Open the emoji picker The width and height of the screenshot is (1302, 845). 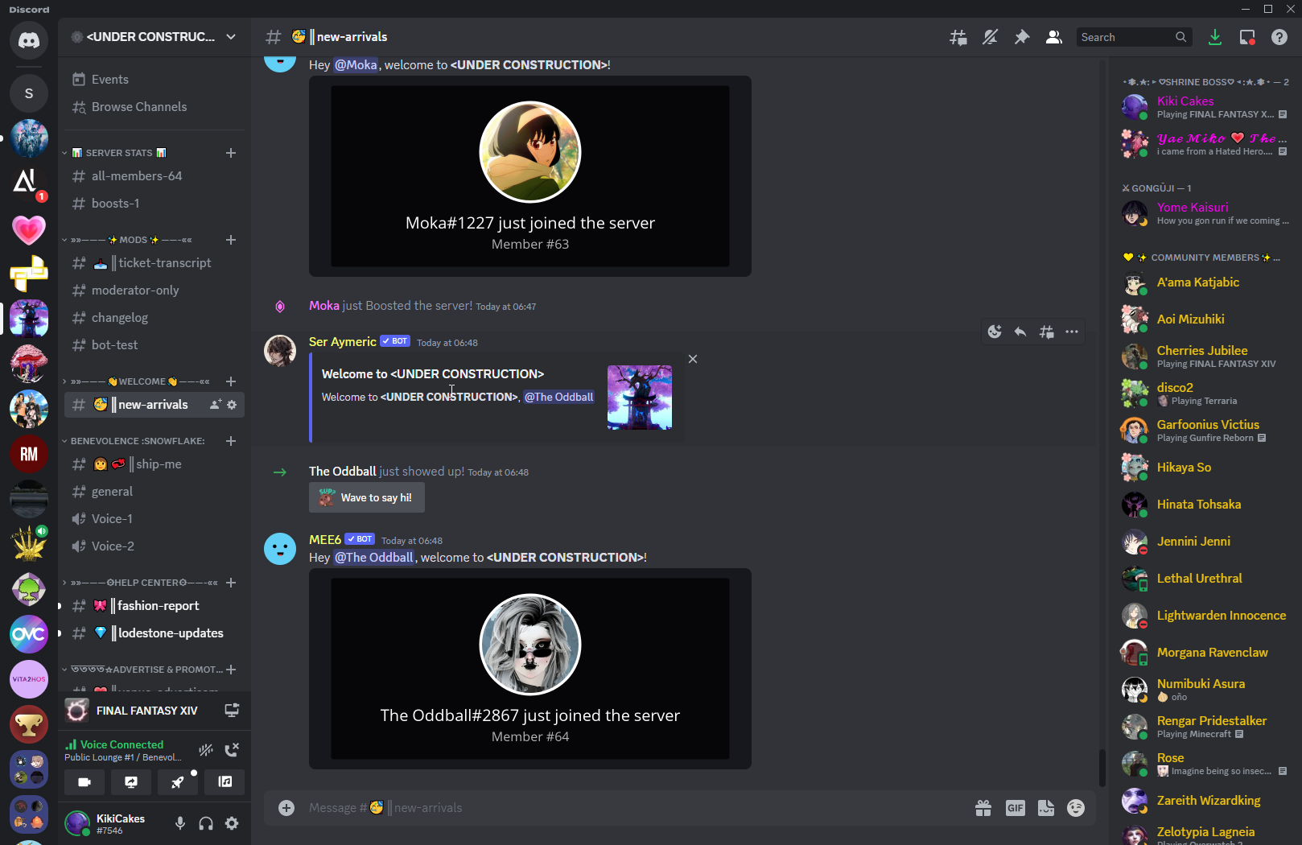click(x=1076, y=808)
